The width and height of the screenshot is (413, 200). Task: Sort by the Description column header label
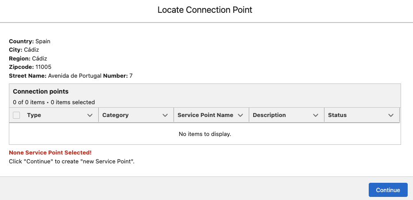pyautogui.click(x=269, y=115)
